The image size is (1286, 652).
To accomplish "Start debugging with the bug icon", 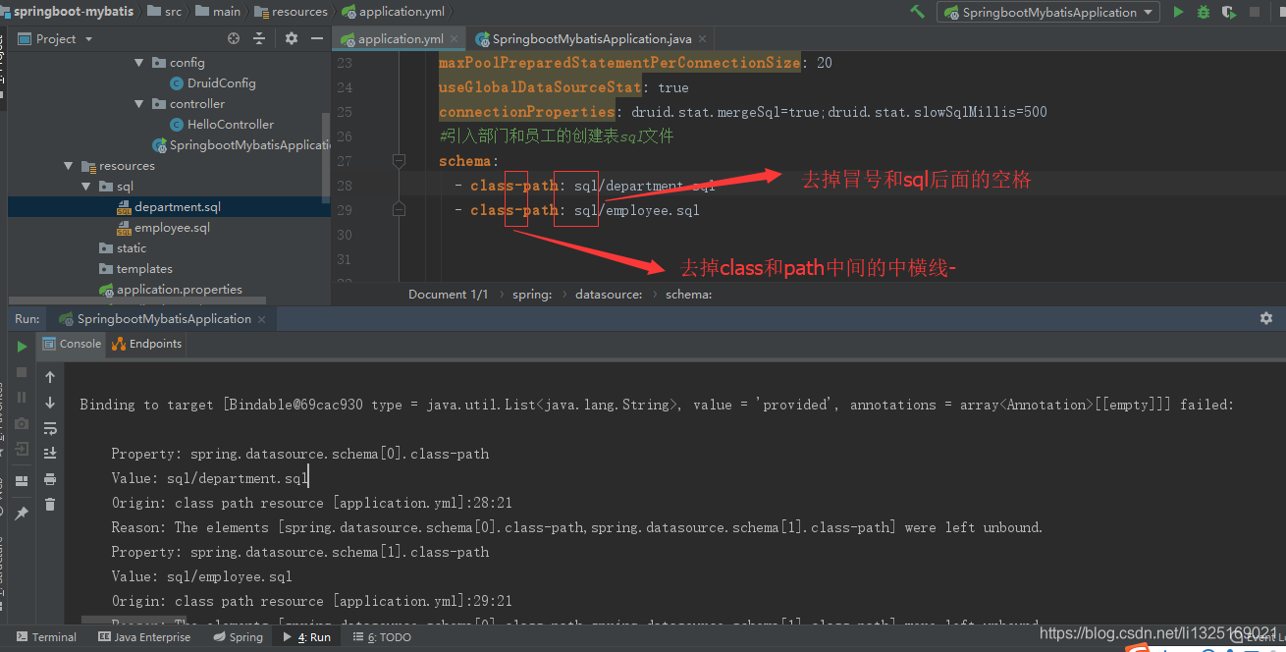I will [x=1204, y=12].
